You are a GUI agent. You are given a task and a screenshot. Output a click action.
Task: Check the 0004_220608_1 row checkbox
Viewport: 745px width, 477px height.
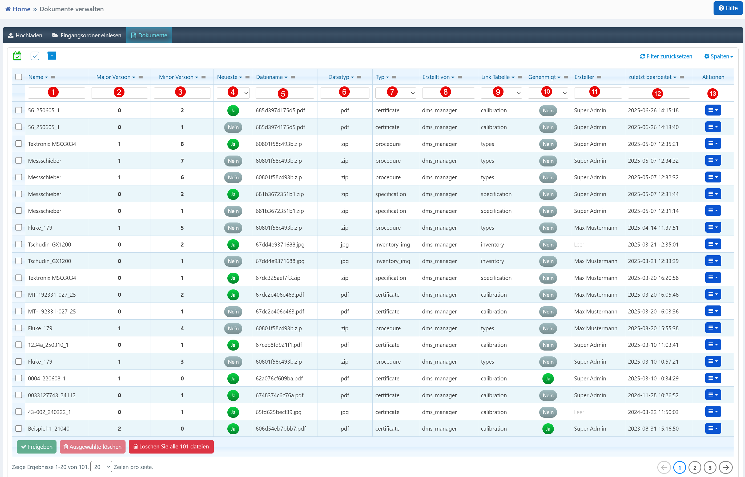[19, 378]
